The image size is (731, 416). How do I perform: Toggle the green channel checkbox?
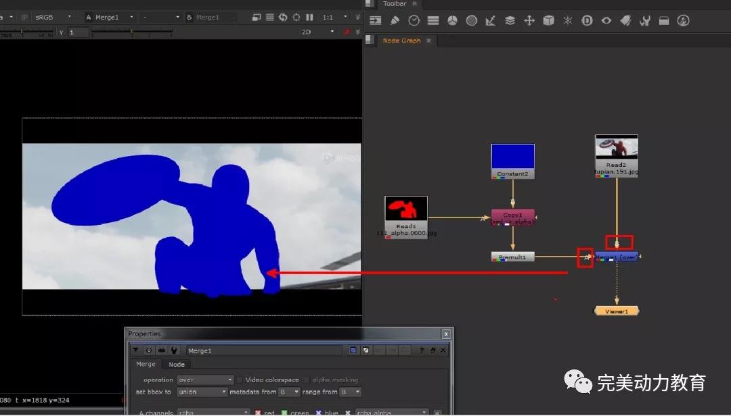(284, 413)
